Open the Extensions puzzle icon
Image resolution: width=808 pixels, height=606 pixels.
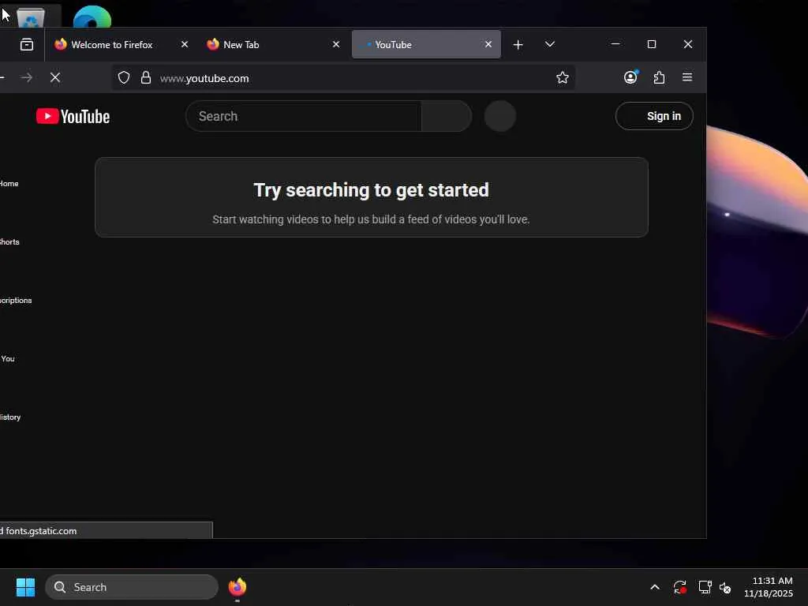(659, 77)
